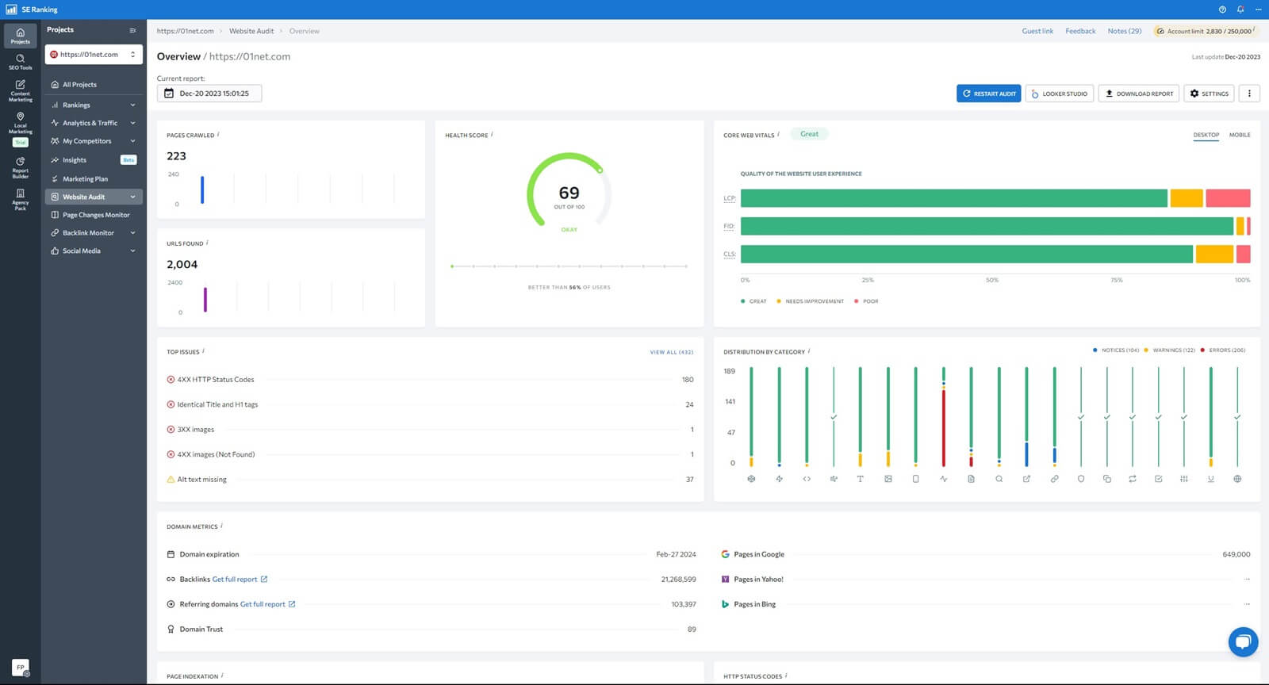Switch Core Web Vitals to Desktop tab

click(x=1206, y=135)
